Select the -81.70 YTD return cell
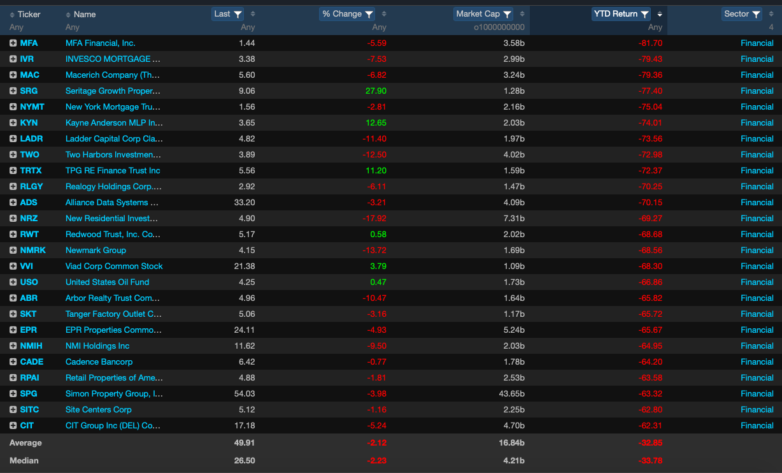The height and width of the screenshot is (473, 782). [x=650, y=43]
